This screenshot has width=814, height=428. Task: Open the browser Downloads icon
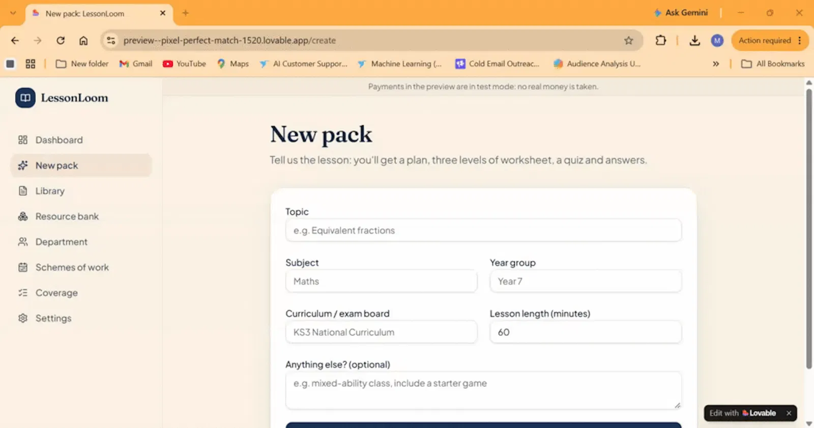click(x=694, y=40)
